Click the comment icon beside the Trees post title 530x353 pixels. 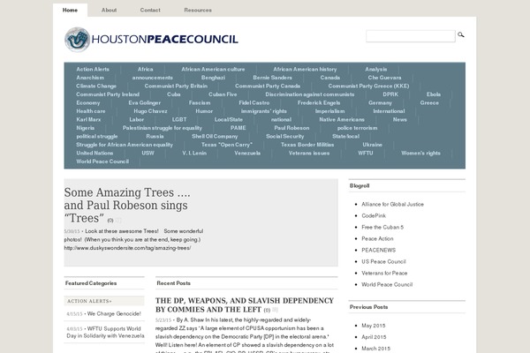pyautogui.click(x=118, y=221)
